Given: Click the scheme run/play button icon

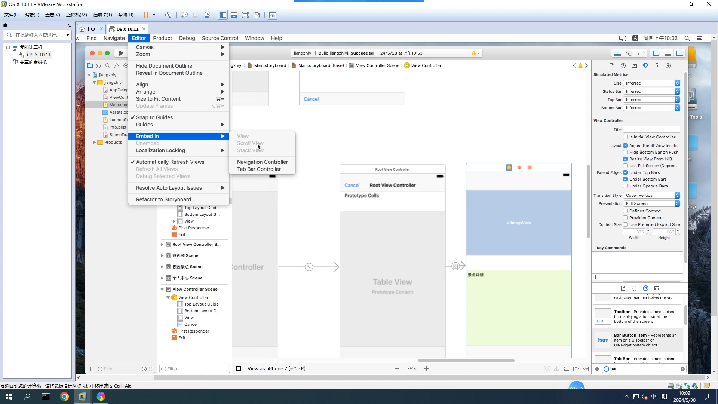Looking at the screenshot, I should point(122,53).
